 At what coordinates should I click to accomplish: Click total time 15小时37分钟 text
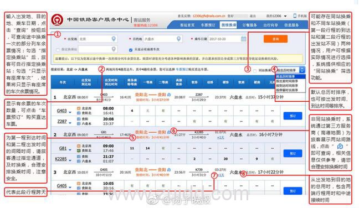[x=270, y=97]
